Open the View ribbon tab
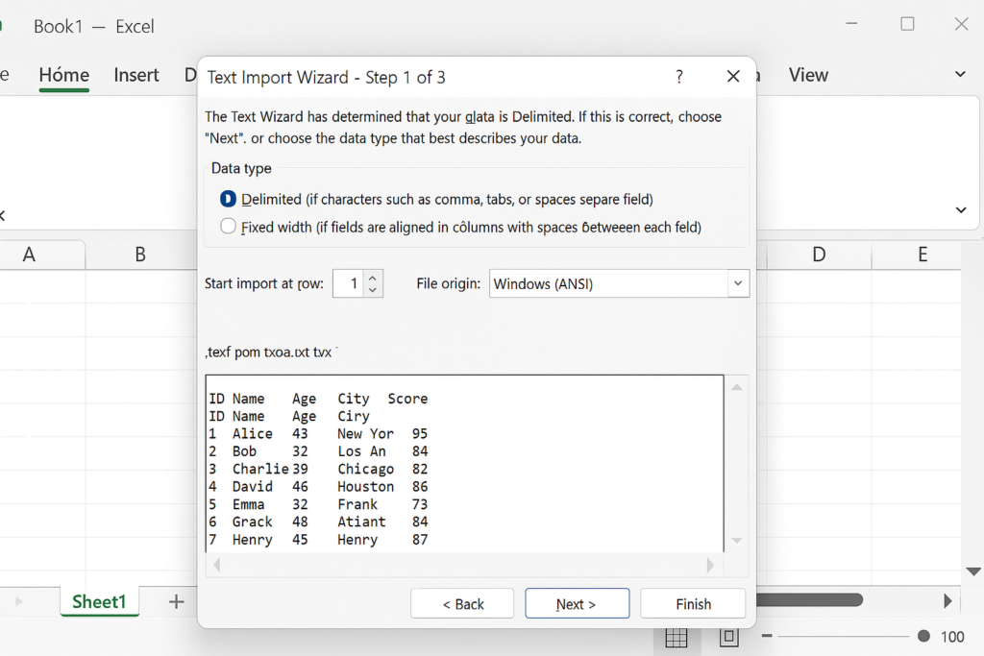Viewport: 984px width, 656px height. pyautogui.click(x=808, y=75)
